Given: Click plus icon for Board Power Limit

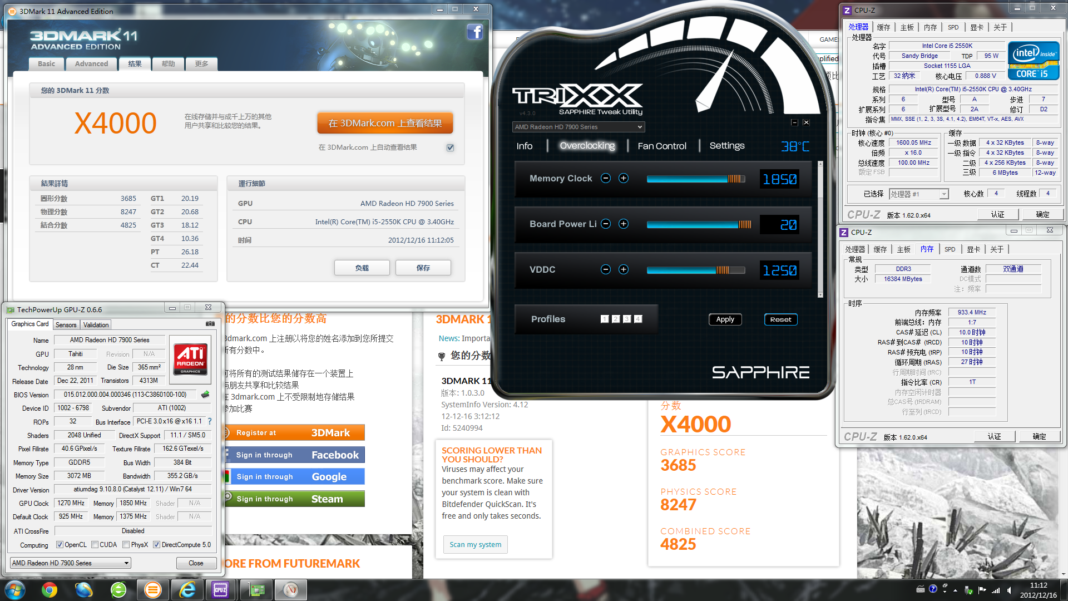Looking at the screenshot, I should 624,224.
